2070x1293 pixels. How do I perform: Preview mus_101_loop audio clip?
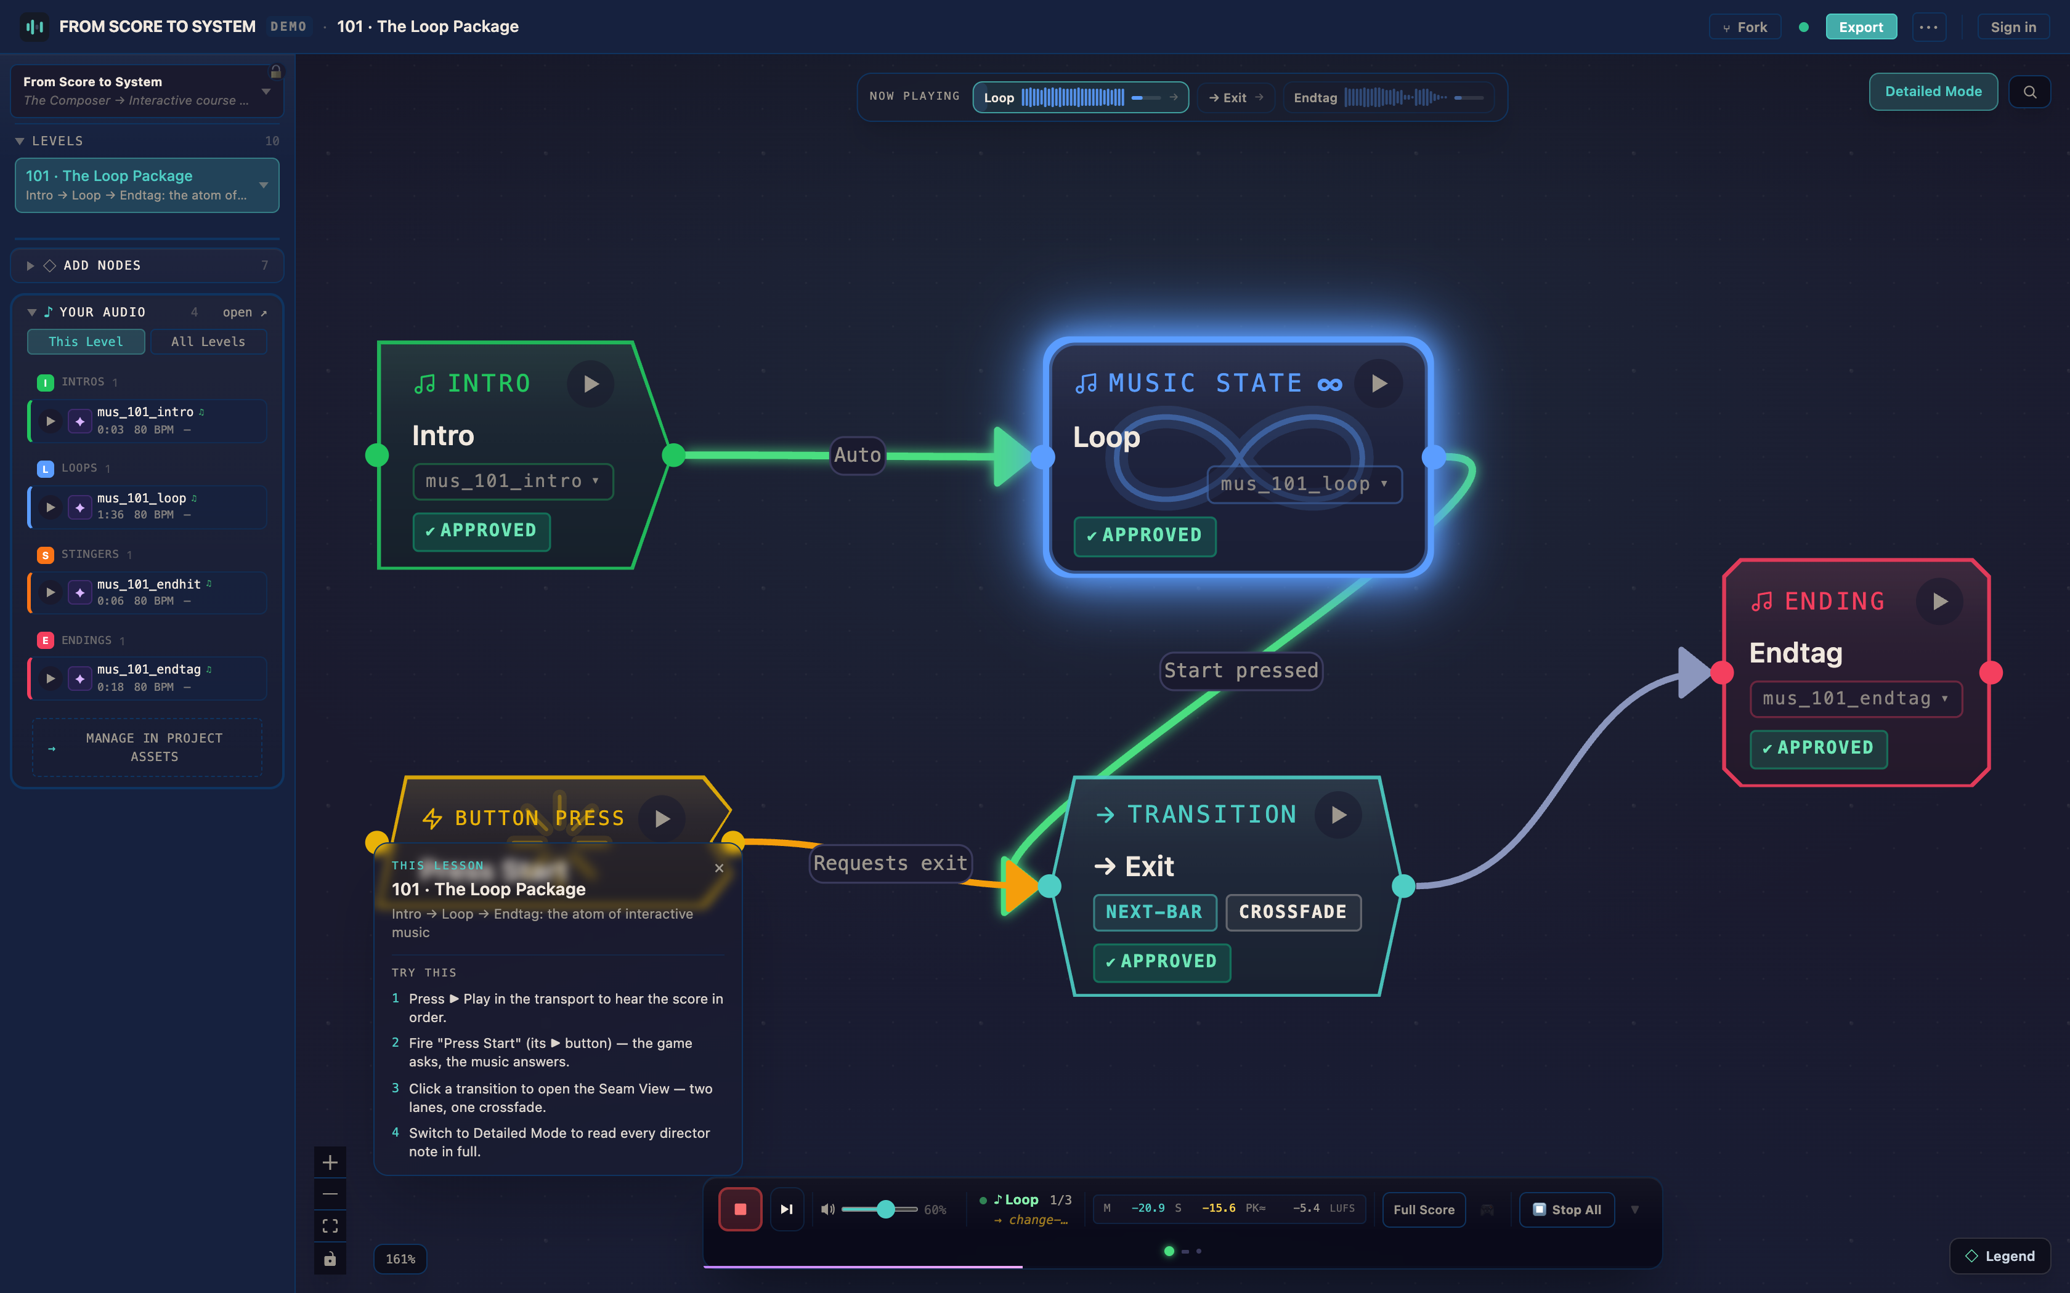pyautogui.click(x=51, y=507)
